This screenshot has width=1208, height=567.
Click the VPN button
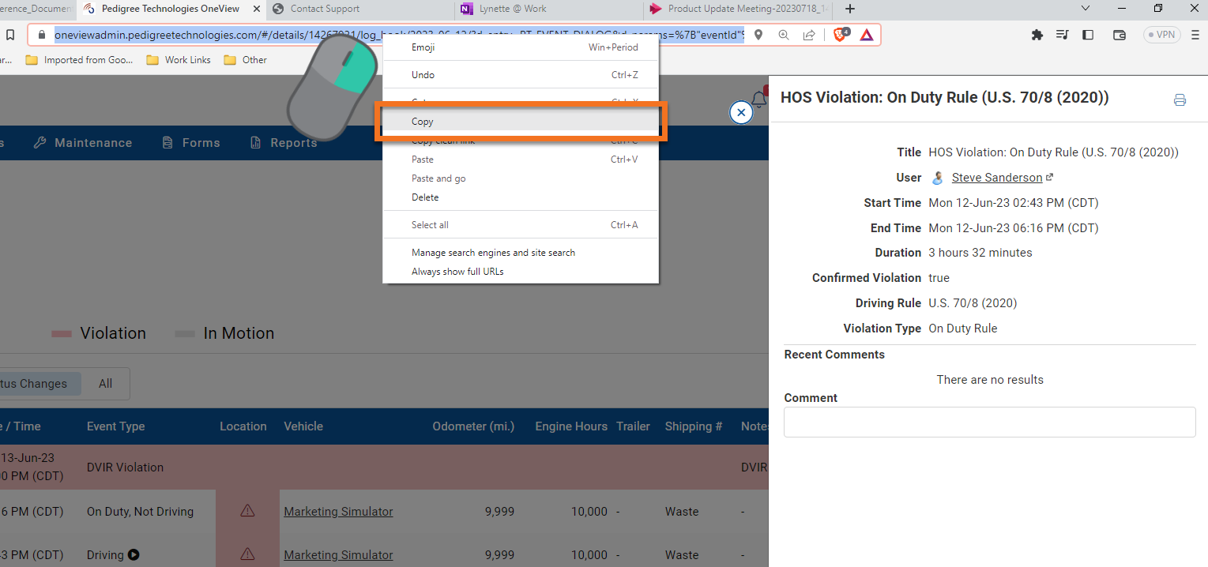click(1164, 35)
